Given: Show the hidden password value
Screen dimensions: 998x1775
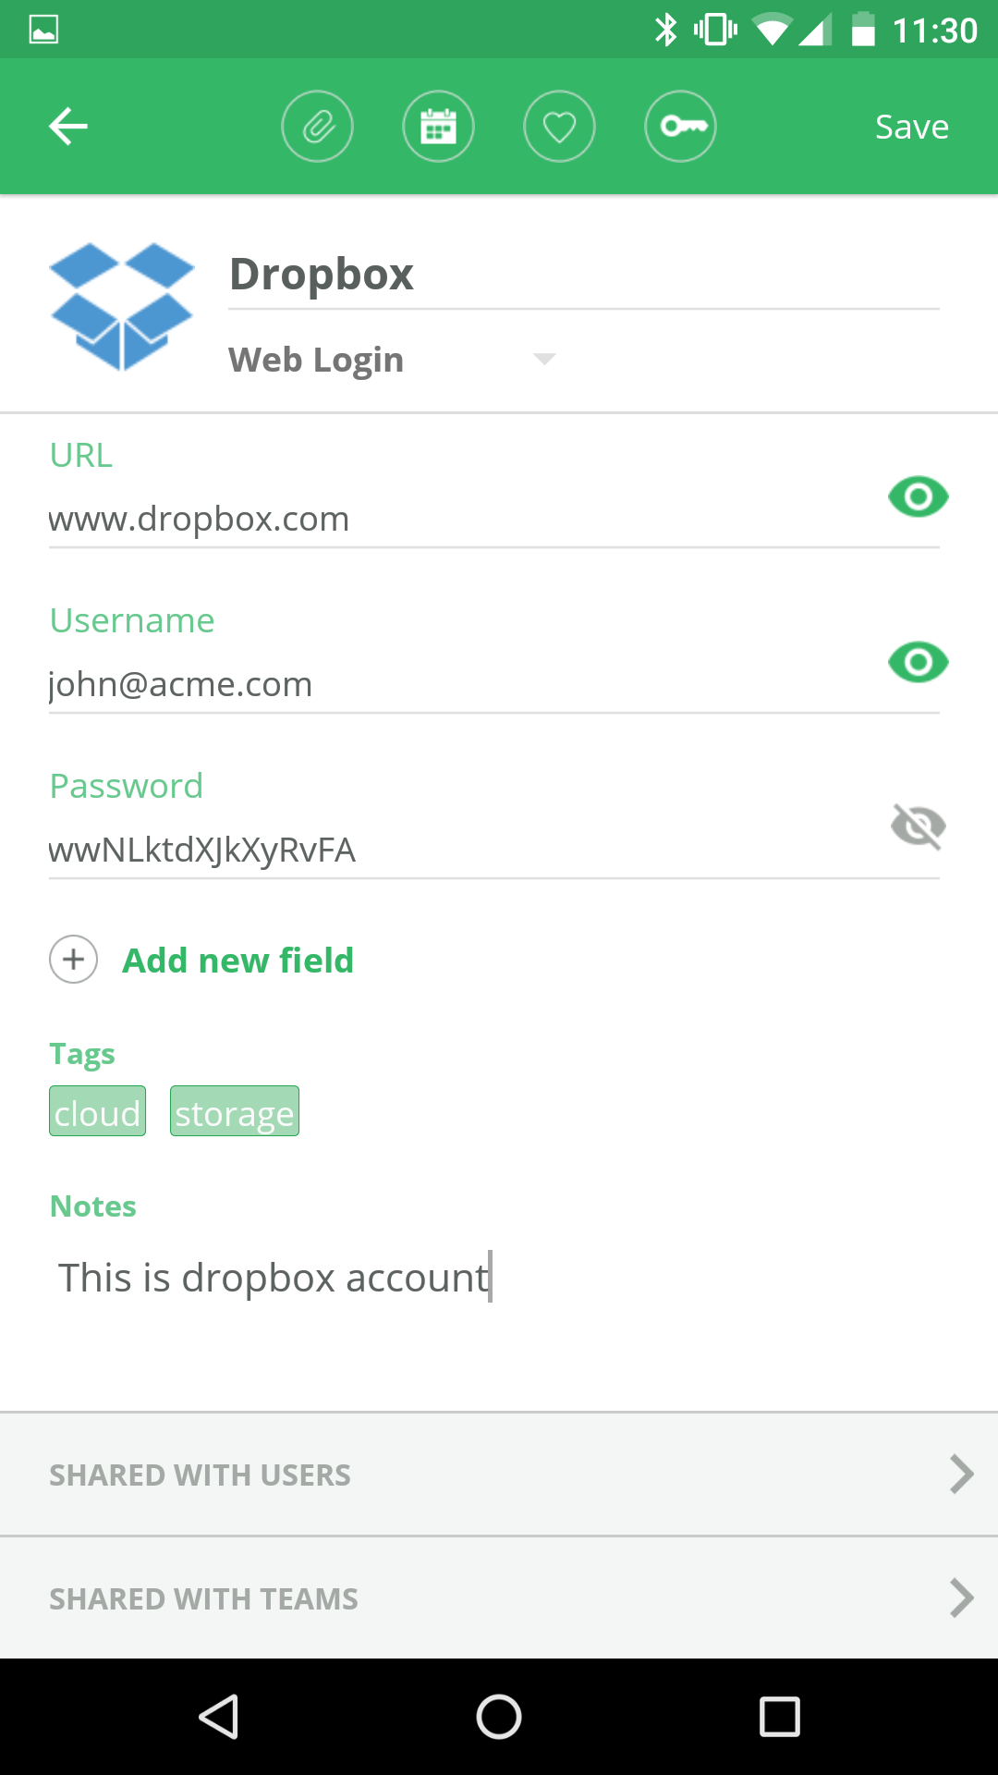Looking at the screenshot, I should 917,826.
